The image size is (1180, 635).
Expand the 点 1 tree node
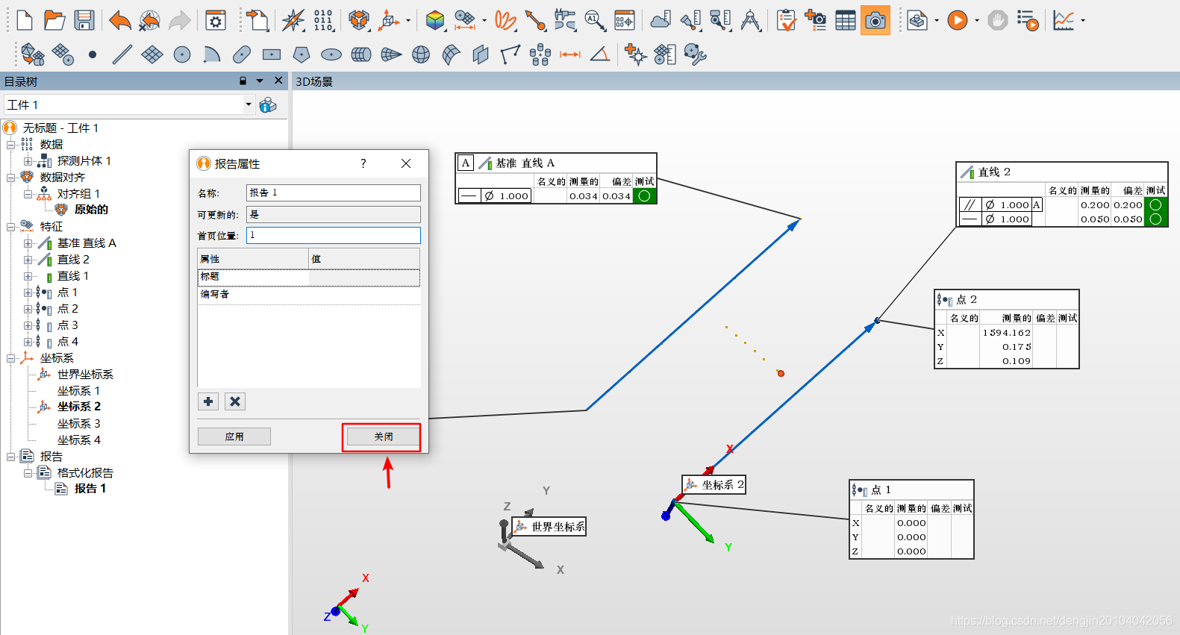click(x=28, y=293)
